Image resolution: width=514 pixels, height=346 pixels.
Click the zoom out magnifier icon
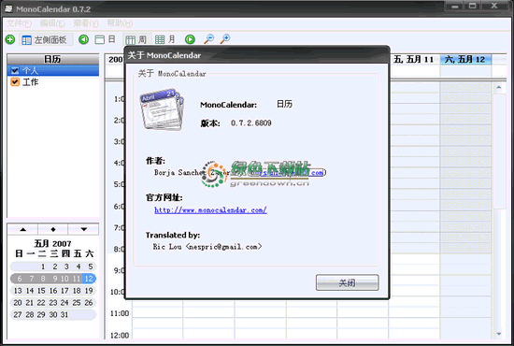coord(208,39)
